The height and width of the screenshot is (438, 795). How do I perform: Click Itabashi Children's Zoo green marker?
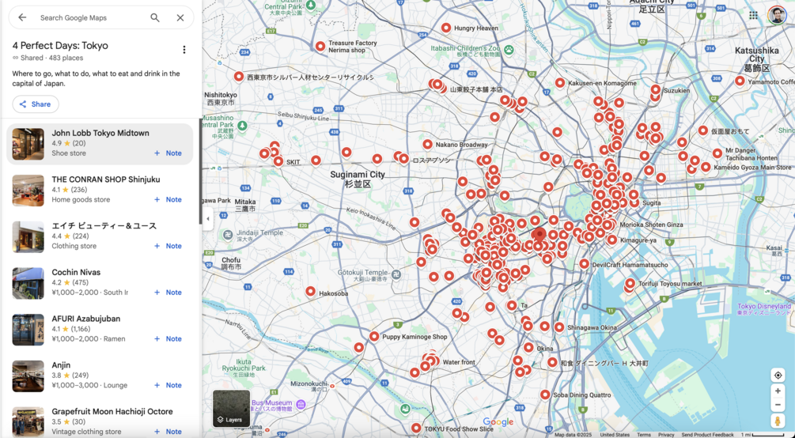click(x=509, y=50)
